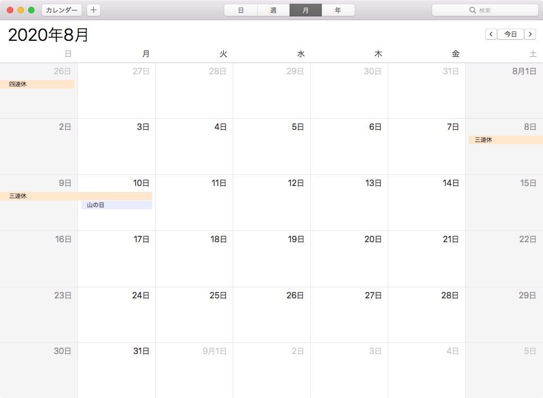Image resolution: width=543 pixels, height=398 pixels.
Task: Select the 18日 date cell
Action: [194, 259]
